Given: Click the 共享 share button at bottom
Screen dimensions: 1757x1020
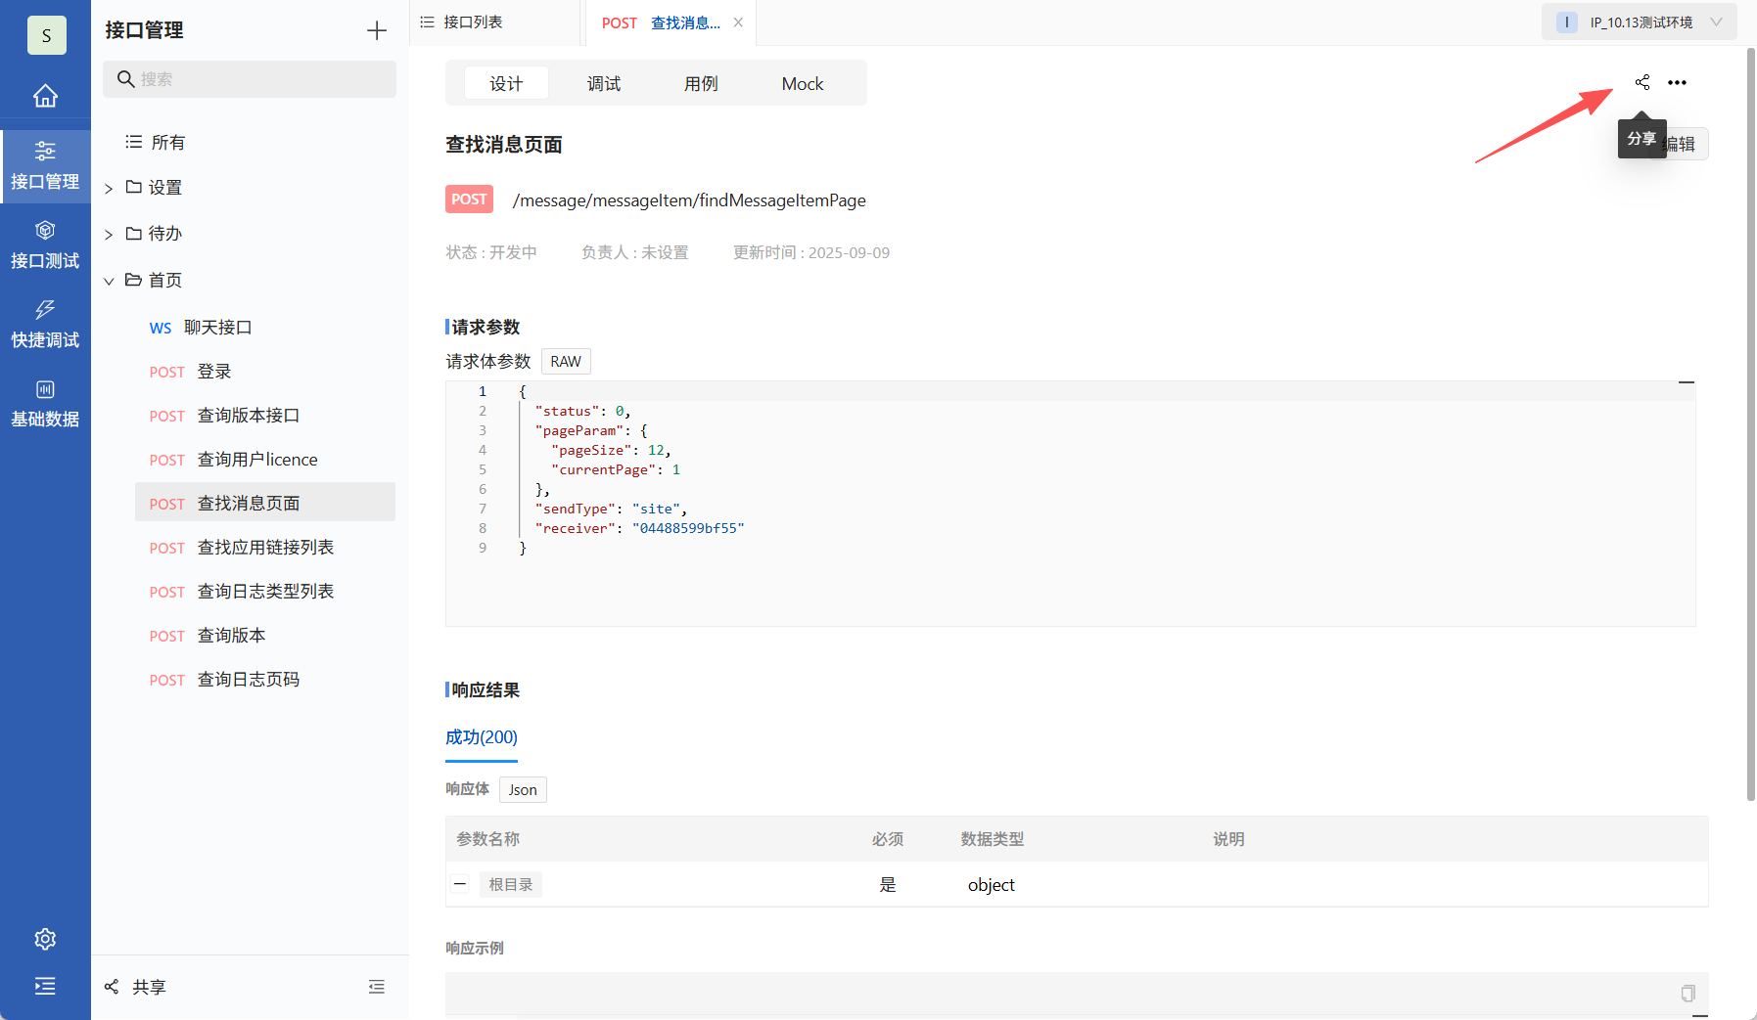Looking at the screenshot, I should click(x=136, y=987).
